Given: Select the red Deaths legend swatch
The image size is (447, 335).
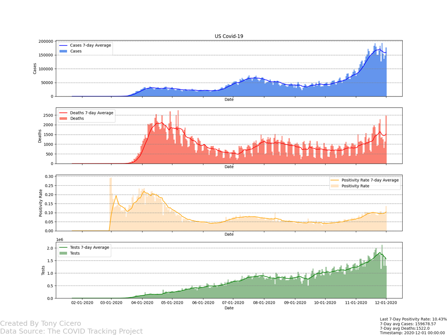Looking at the screenshot, I should (x=63, y=118).
